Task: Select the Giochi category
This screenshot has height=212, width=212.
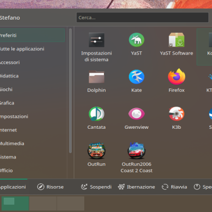Action: tap(32, 90)
